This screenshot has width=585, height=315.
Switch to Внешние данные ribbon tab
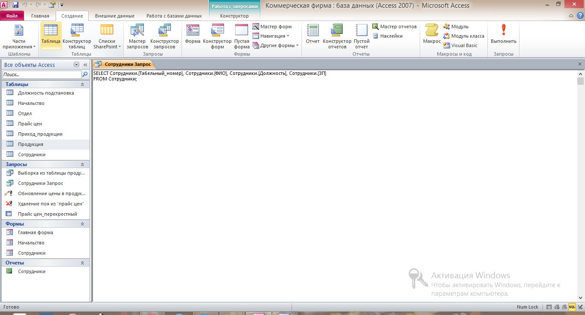tap(114, 16)
